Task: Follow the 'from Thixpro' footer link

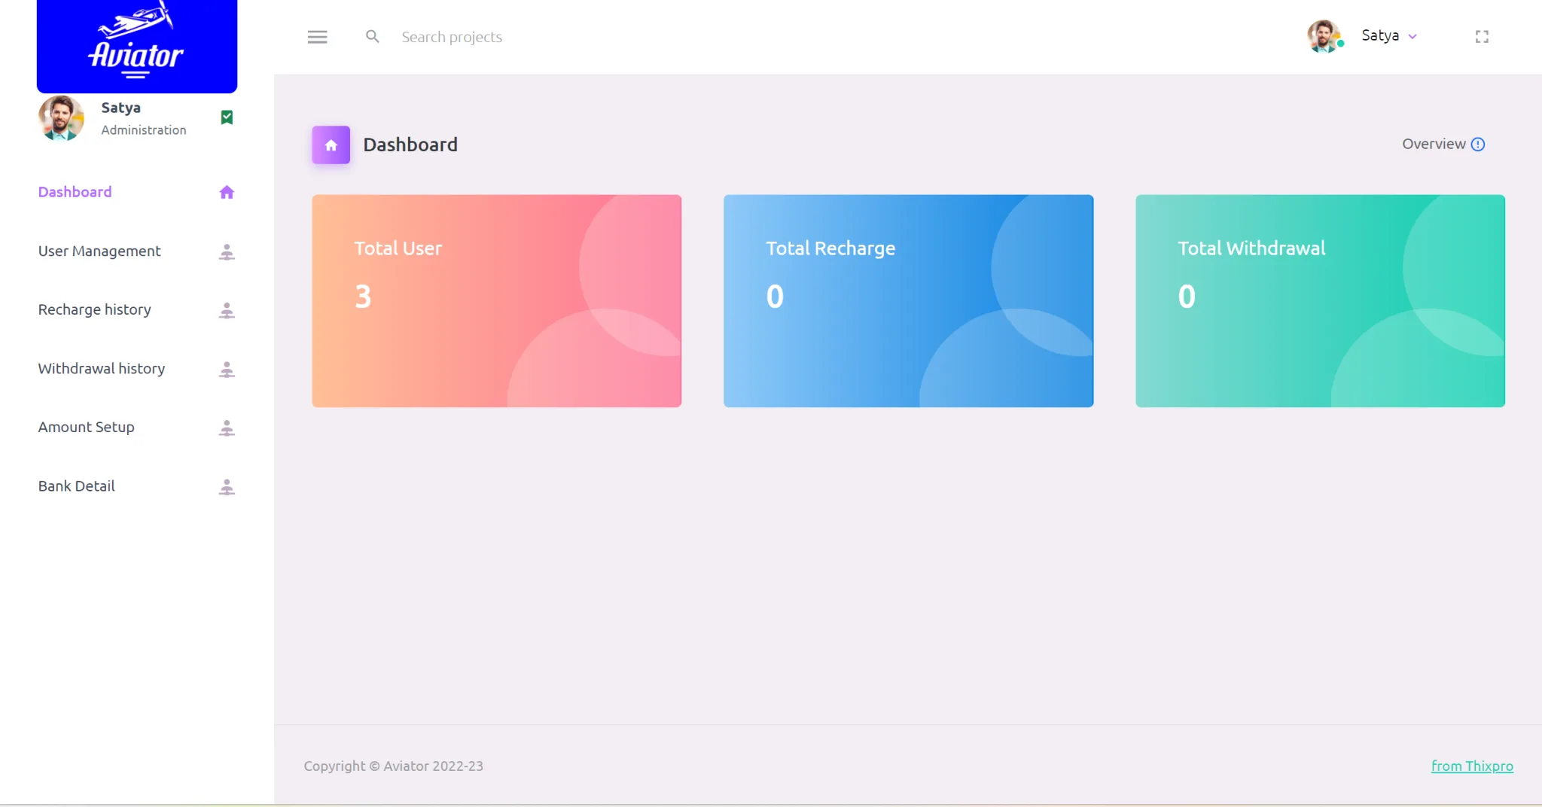Action: pos(1471,766)
